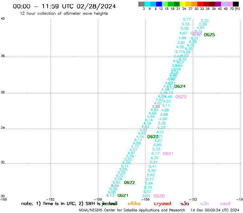The height and width of the screenshot is (213, 243).
Task: Click the wave height value 5.56
Action: coord(185,29)
